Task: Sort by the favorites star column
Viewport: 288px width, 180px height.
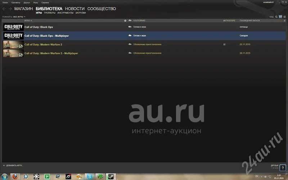Action: tap(125, 21)
